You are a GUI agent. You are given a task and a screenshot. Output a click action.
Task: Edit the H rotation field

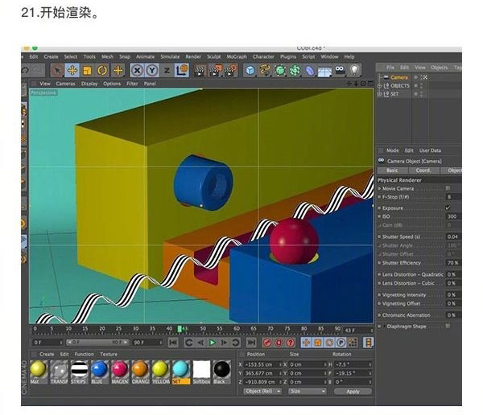pos(353,364)
